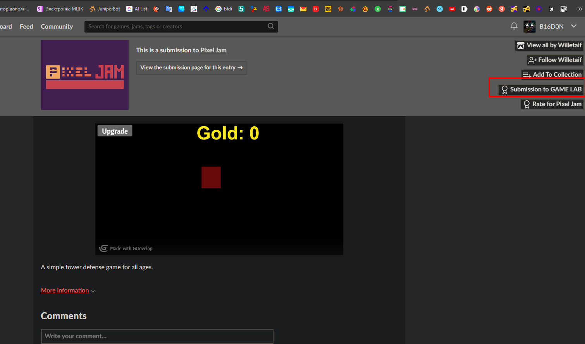Click View the submission page for this entry
The height and width of the screenshot is (344, 585).
click(191, 67)
